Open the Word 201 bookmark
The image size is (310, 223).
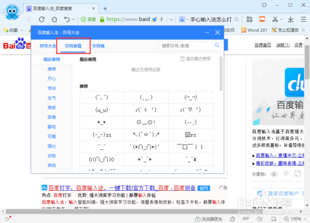(x=254, y=30)
